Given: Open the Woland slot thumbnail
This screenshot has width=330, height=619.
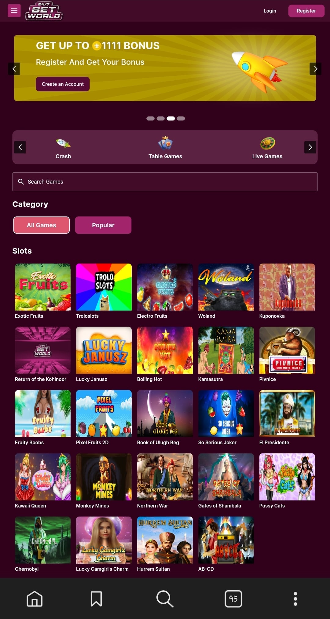Looking at the screenshot, I should click(226, 287).
